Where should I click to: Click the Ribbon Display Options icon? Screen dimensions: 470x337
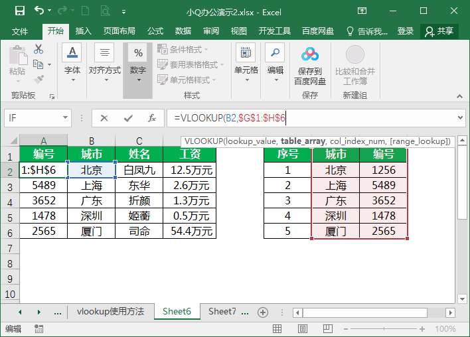click(x=362, y=11)
